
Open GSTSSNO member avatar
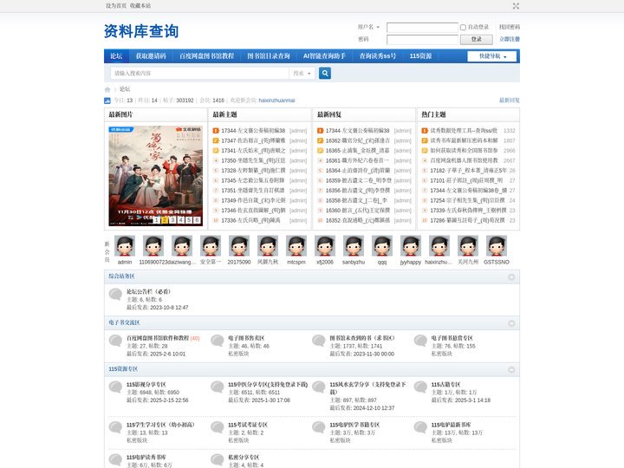tap(497, 245)
